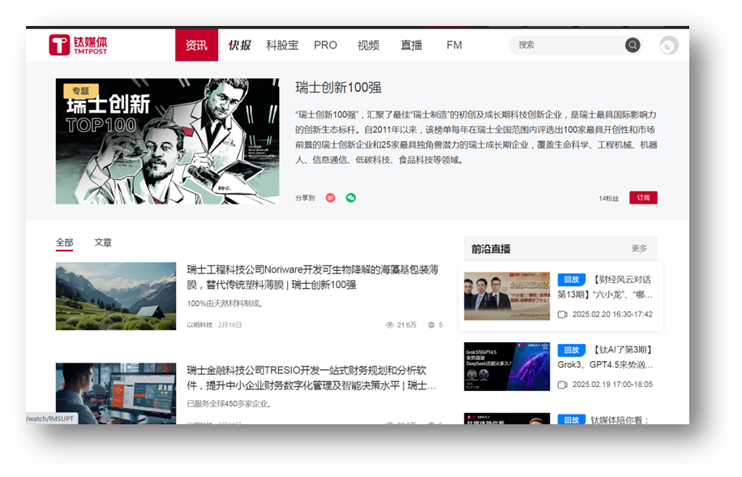Viewport: 742px width, 477px height.
Task: Click the 21.6万 view count
Action: [406, 324]
